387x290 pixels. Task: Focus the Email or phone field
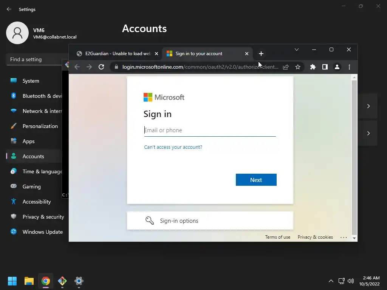point(210,130)
